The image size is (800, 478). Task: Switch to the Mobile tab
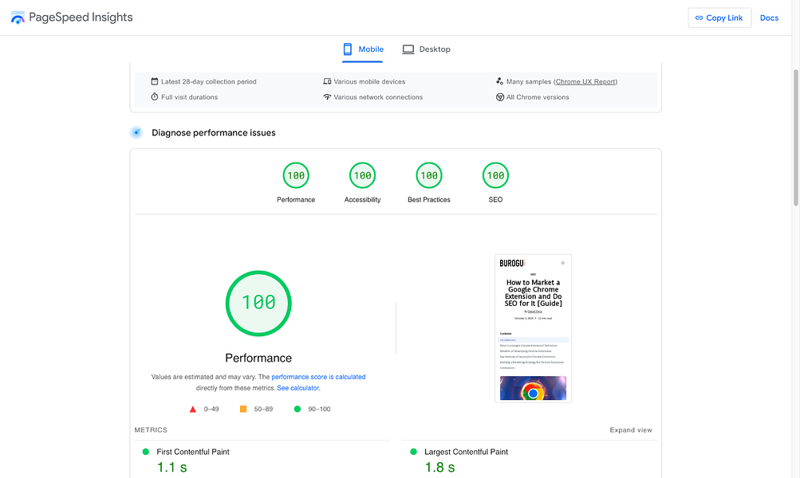tap(363, 49)
